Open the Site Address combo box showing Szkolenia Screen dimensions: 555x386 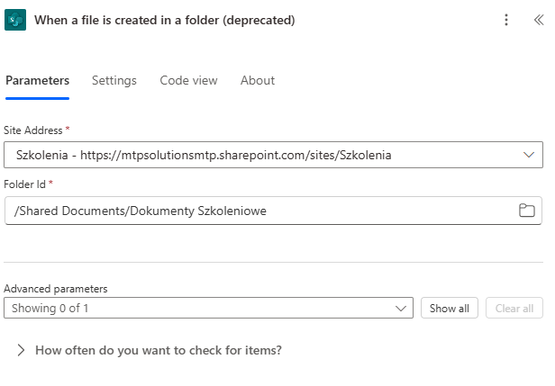273,155
